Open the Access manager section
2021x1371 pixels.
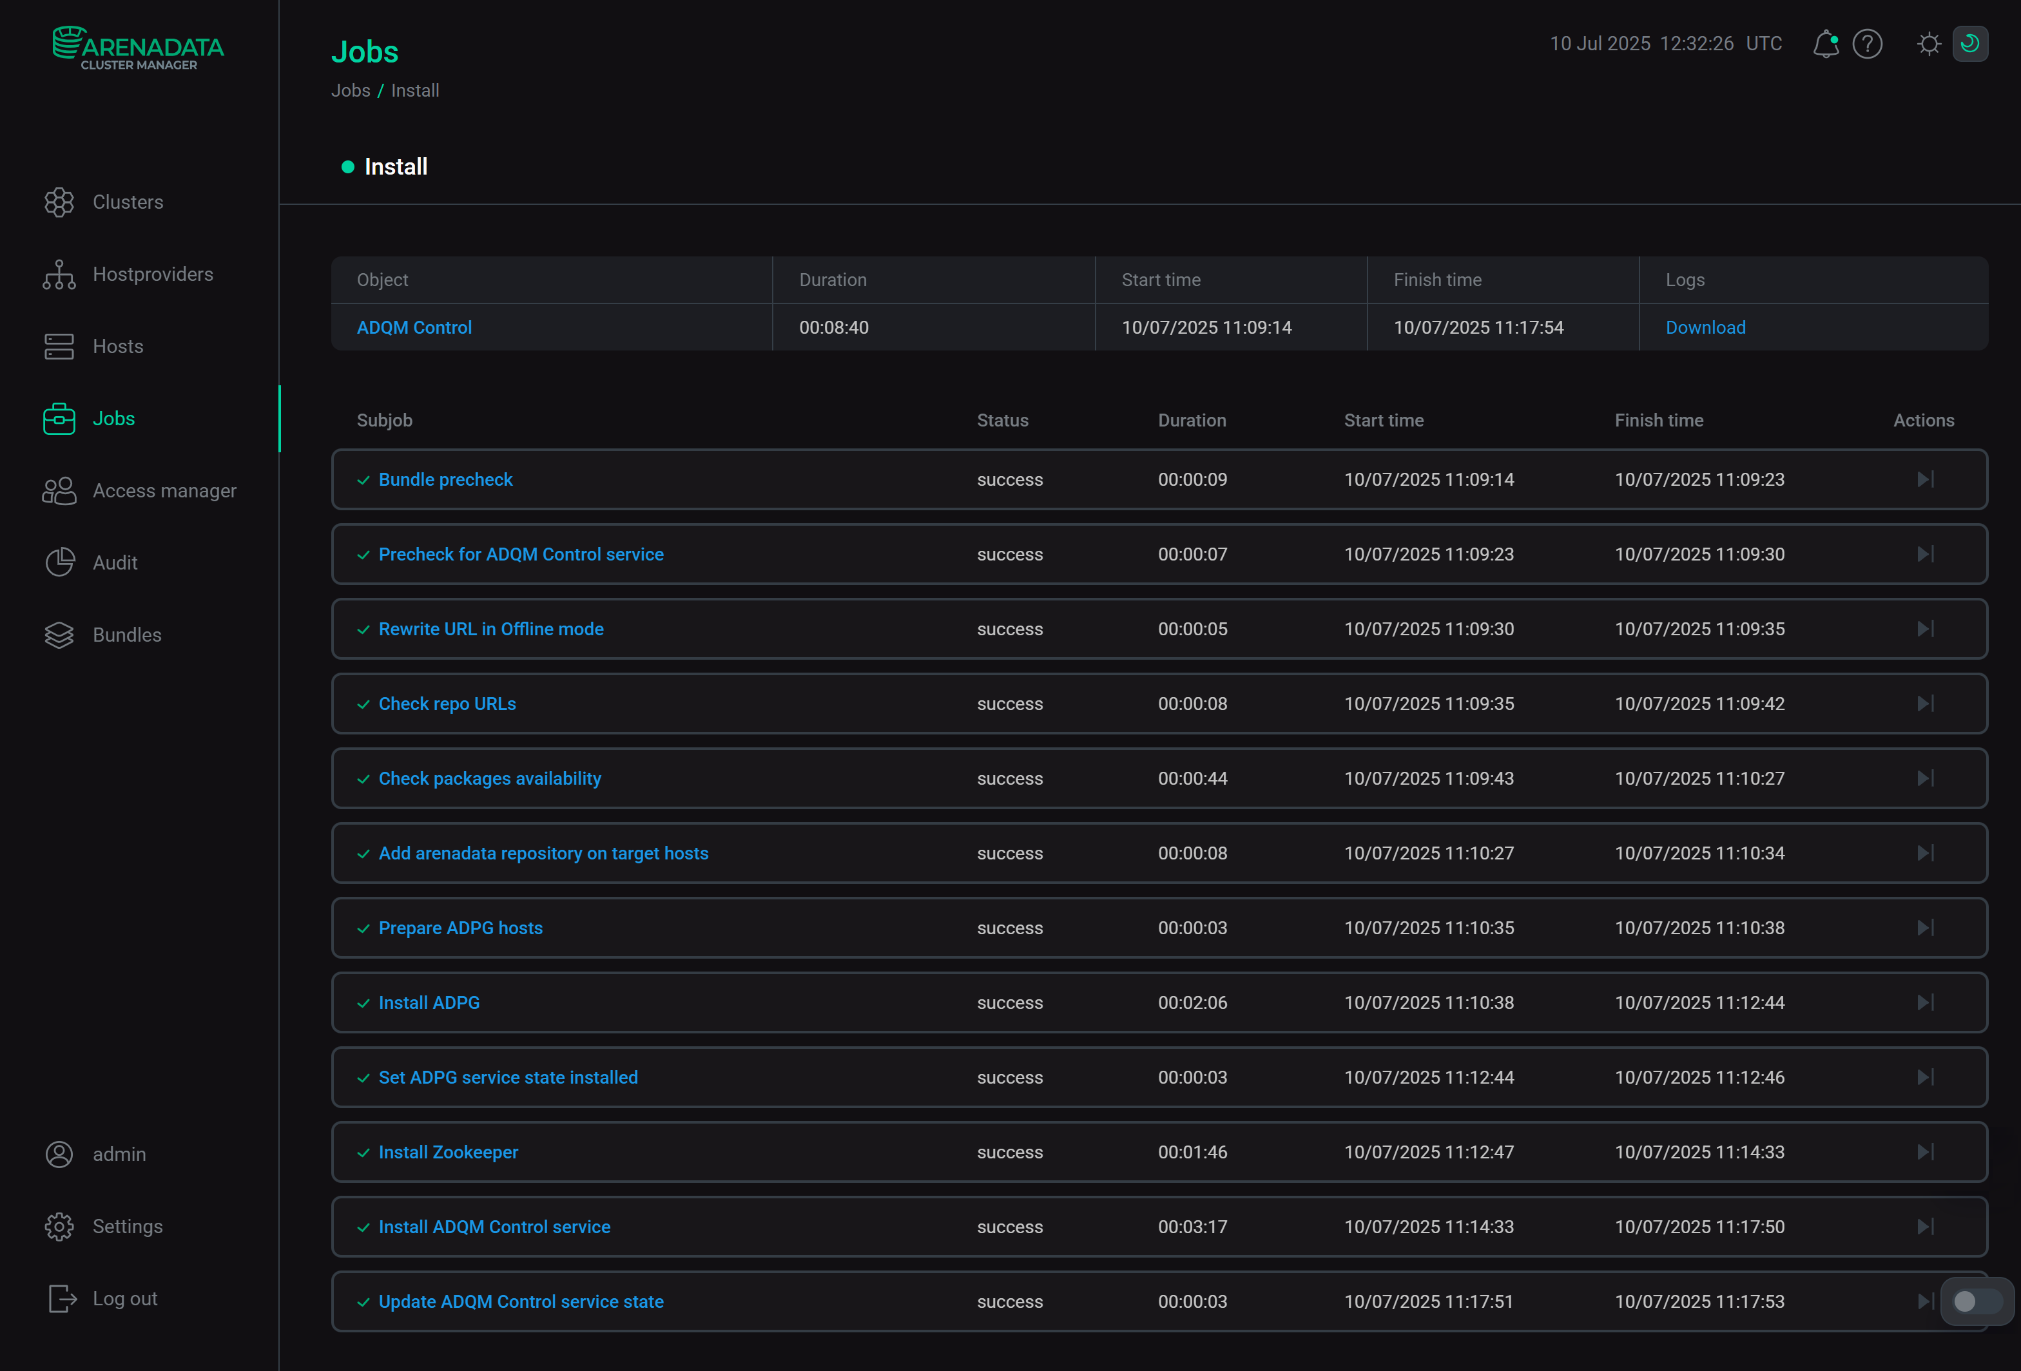(164, 490)
